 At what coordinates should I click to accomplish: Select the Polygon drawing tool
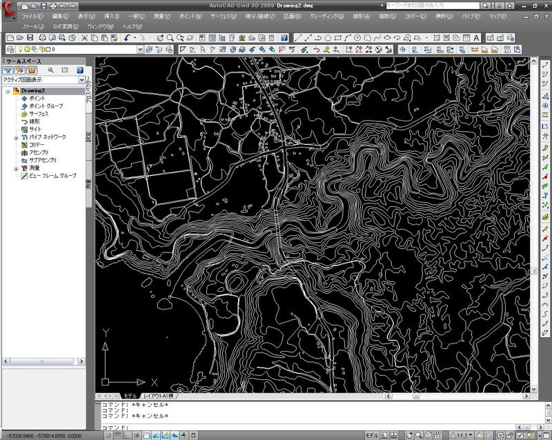(328, 38)
